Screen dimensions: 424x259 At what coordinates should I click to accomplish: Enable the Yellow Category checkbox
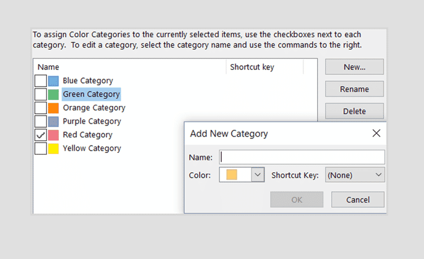(x=41, y=148)
